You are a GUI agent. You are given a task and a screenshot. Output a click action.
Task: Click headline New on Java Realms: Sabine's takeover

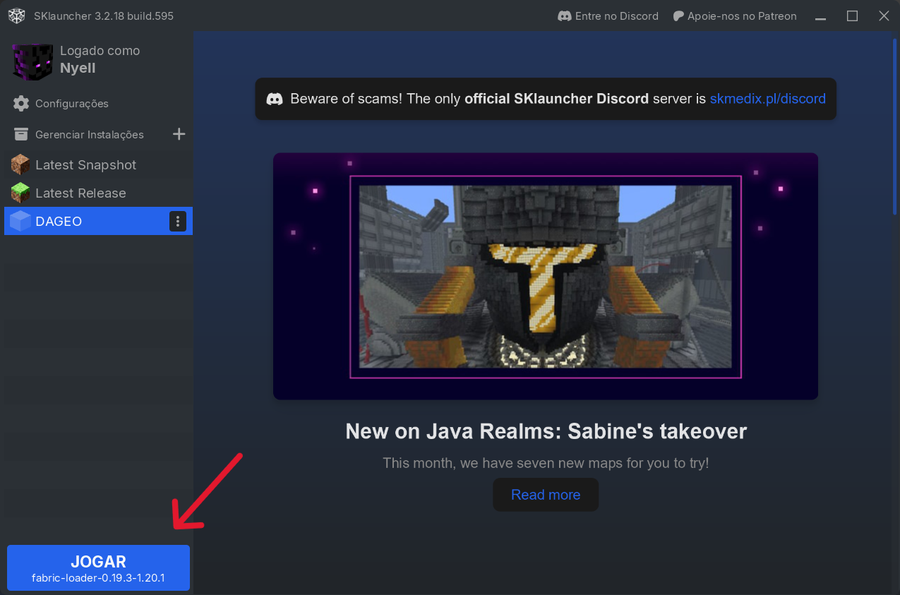point(546,431)
